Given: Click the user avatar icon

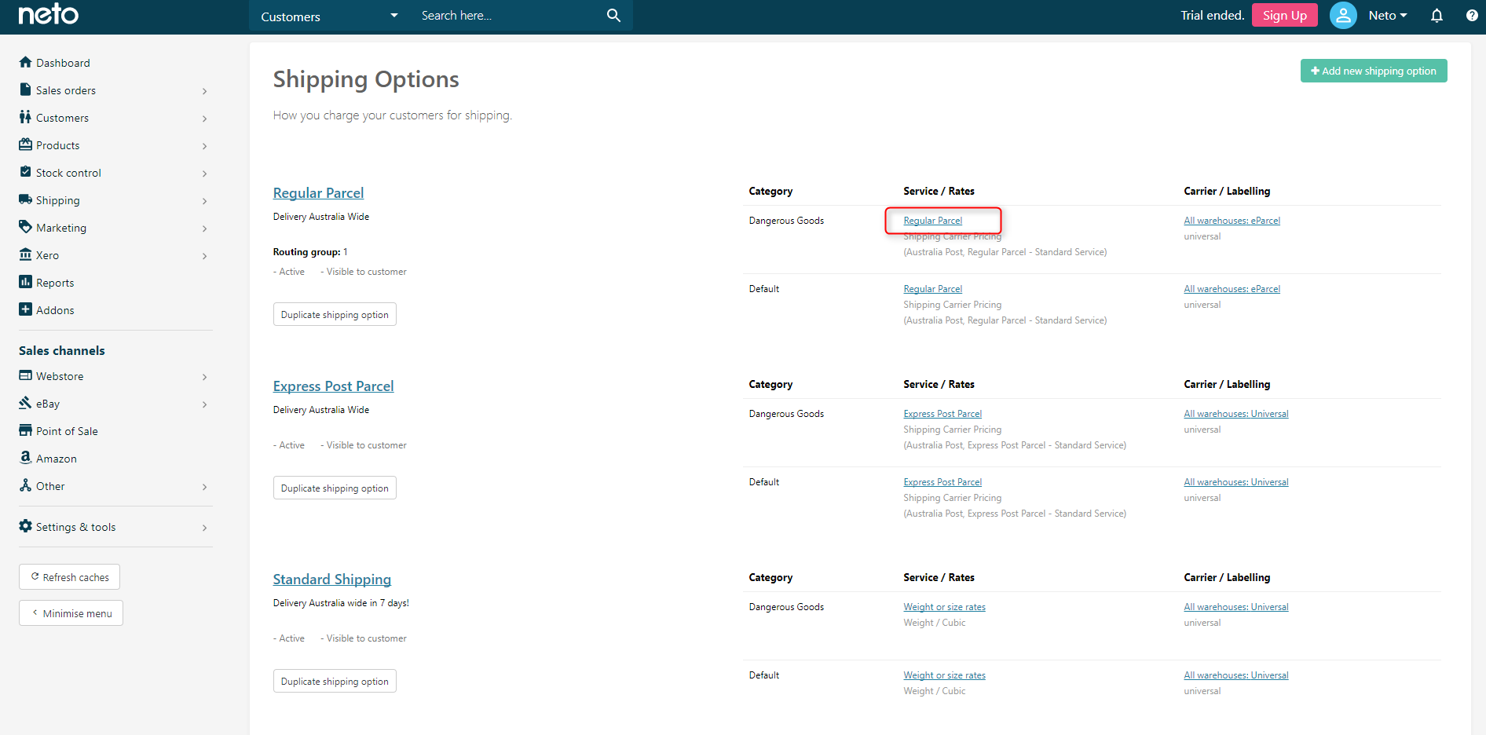Looking at the screenshot, I should pyautogui.click(x=1343, y=15).
